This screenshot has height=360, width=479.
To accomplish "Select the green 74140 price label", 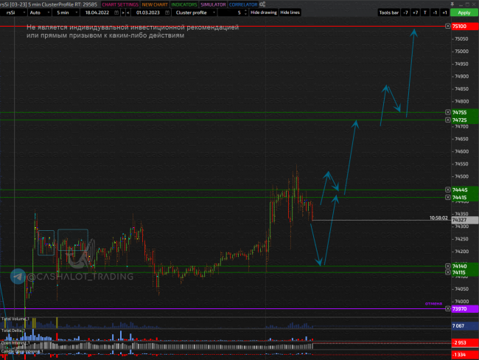I will [x=465, y=266].
